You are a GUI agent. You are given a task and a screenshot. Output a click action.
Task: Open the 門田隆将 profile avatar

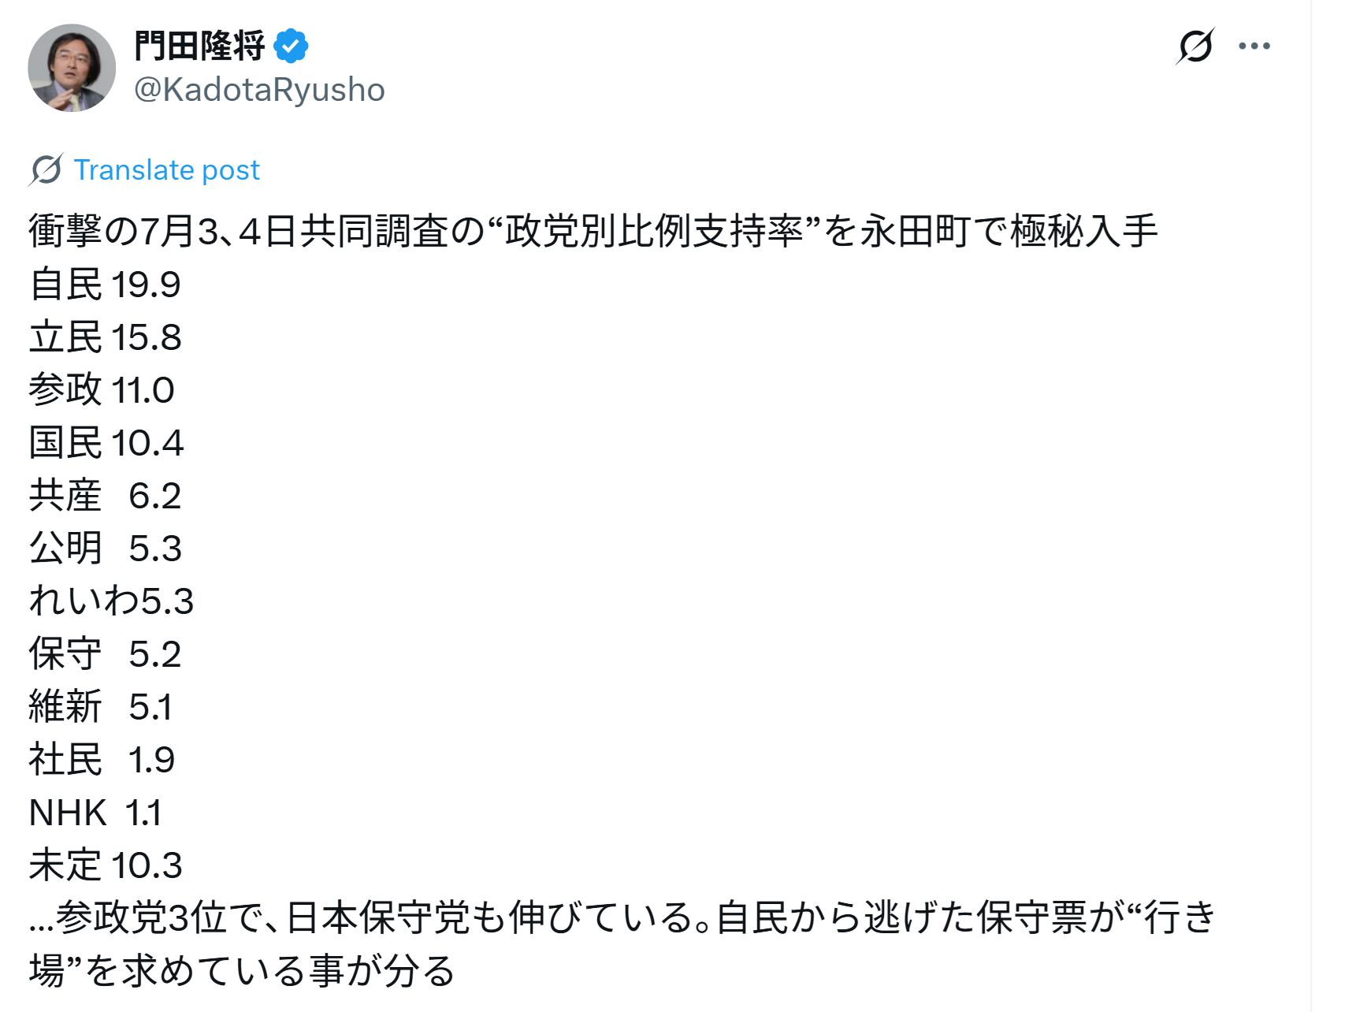(72, 68)
